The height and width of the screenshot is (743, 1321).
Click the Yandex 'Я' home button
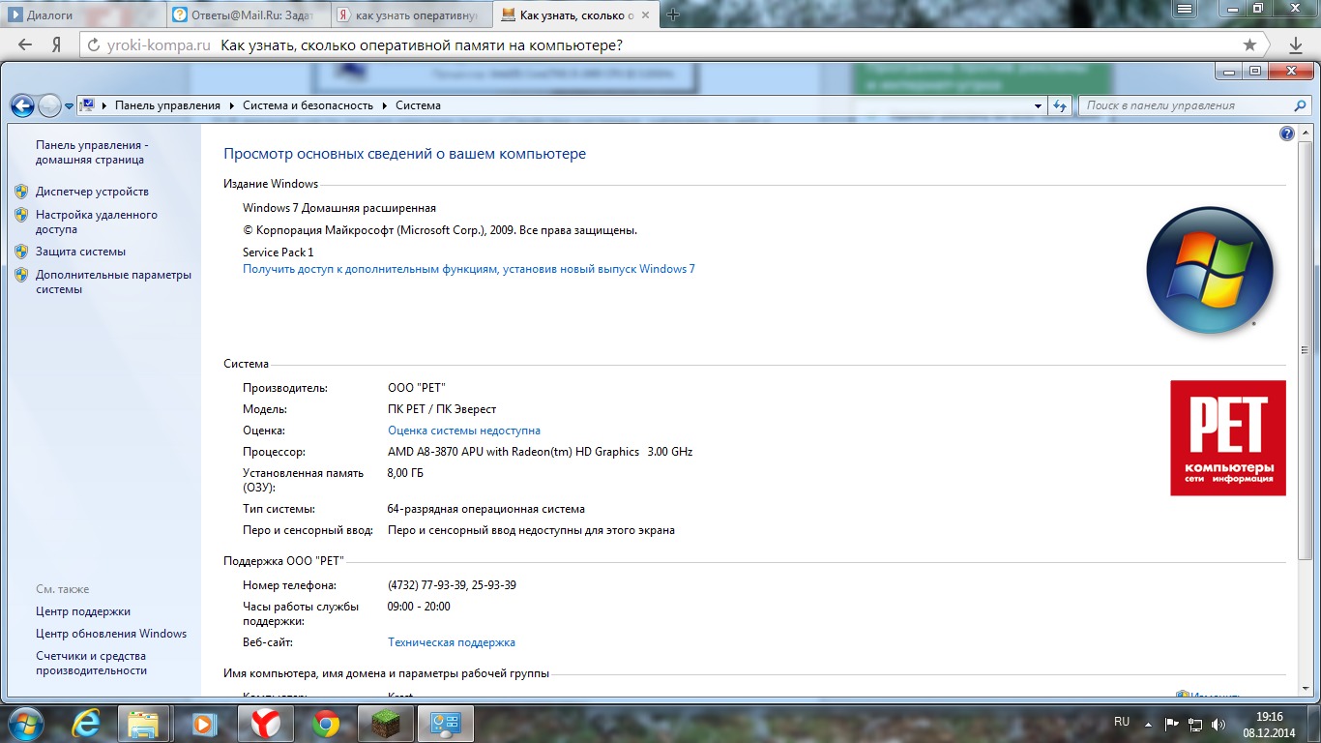tap(57, 45)
